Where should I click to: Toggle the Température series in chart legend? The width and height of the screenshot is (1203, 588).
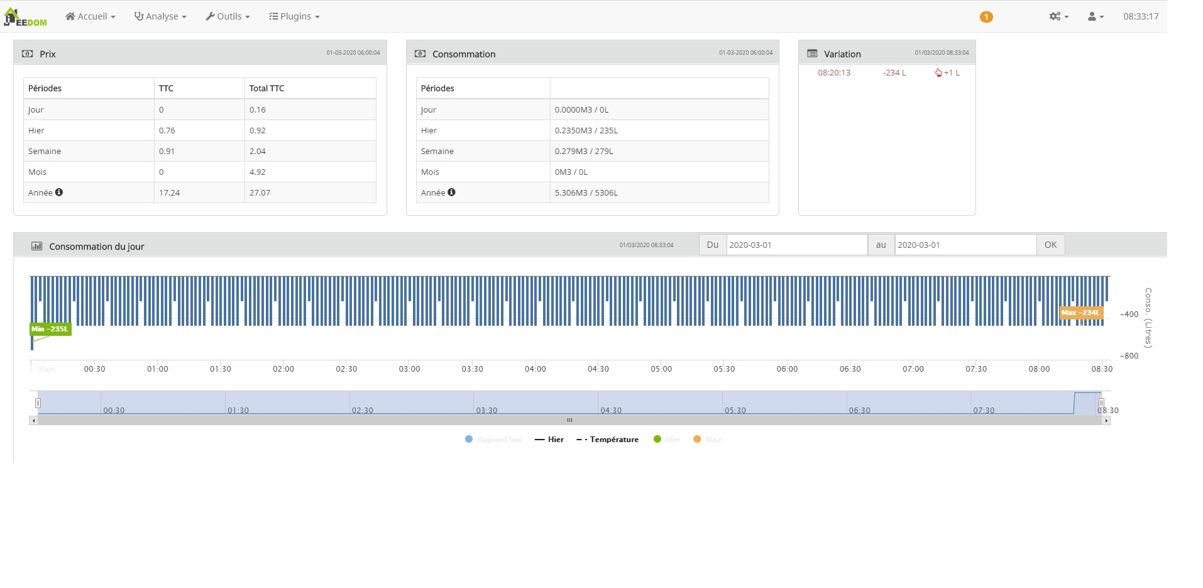(x=608, y=440)
